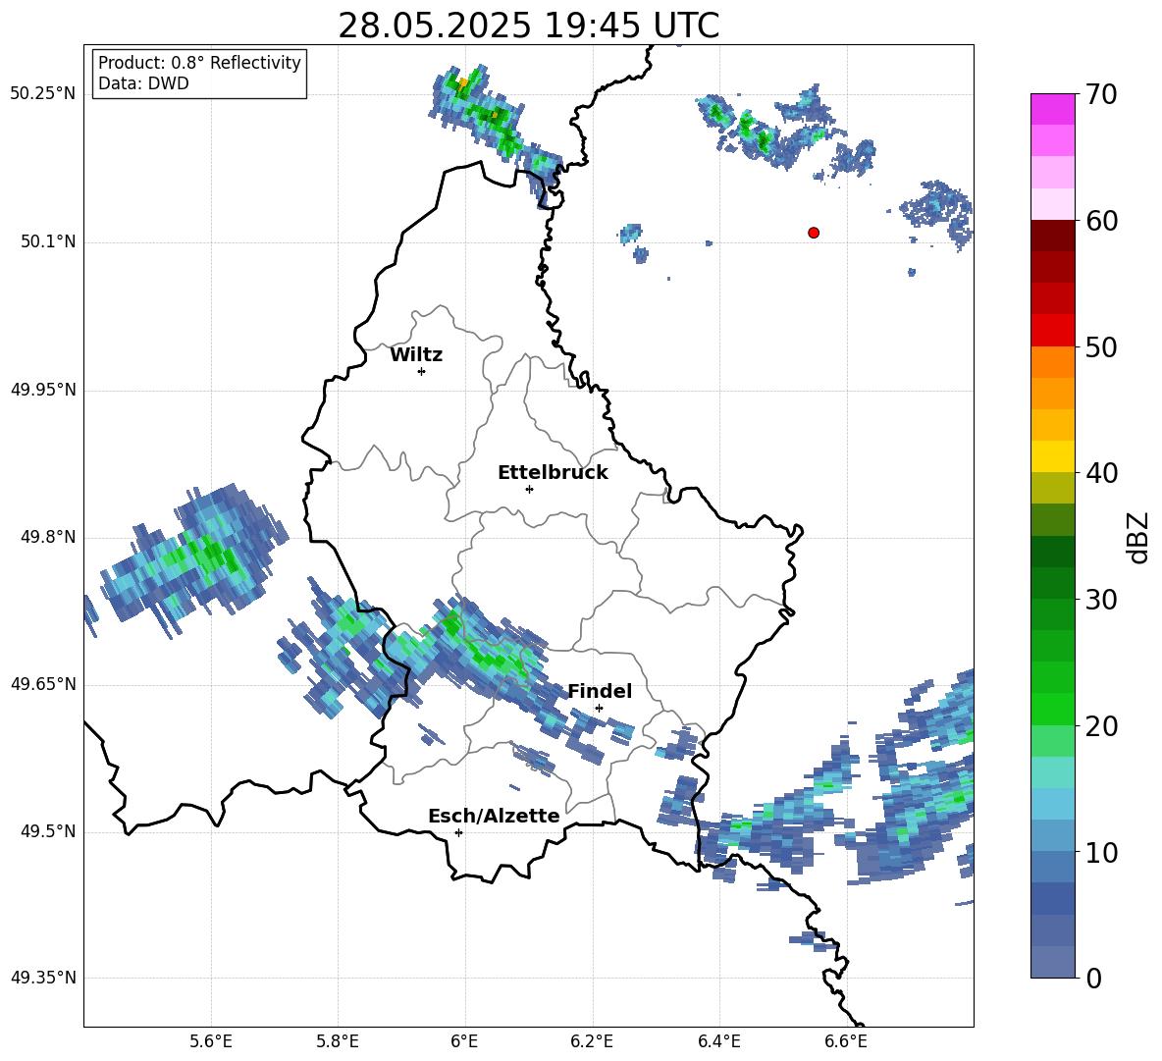
Task: Click the Wiltz city label
Action: [416, 355]
